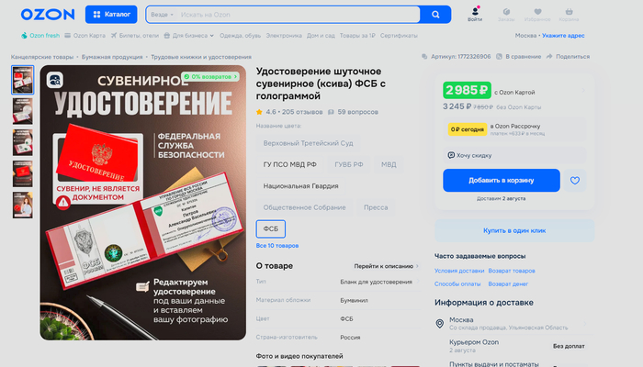The width and height of the screenshot is (643, 367).
Task: Open the Электроника menu item
Action: click(x=284, y=36)
